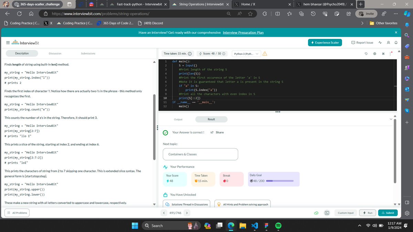Open File Explorer from taskbar
Viewport: 413px width, 232px height.
243,225
